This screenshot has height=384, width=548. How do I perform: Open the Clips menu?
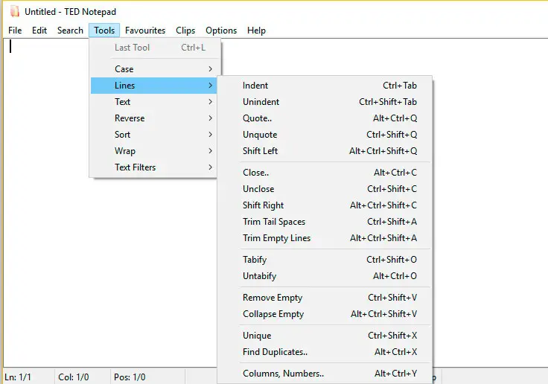point(185,31)
